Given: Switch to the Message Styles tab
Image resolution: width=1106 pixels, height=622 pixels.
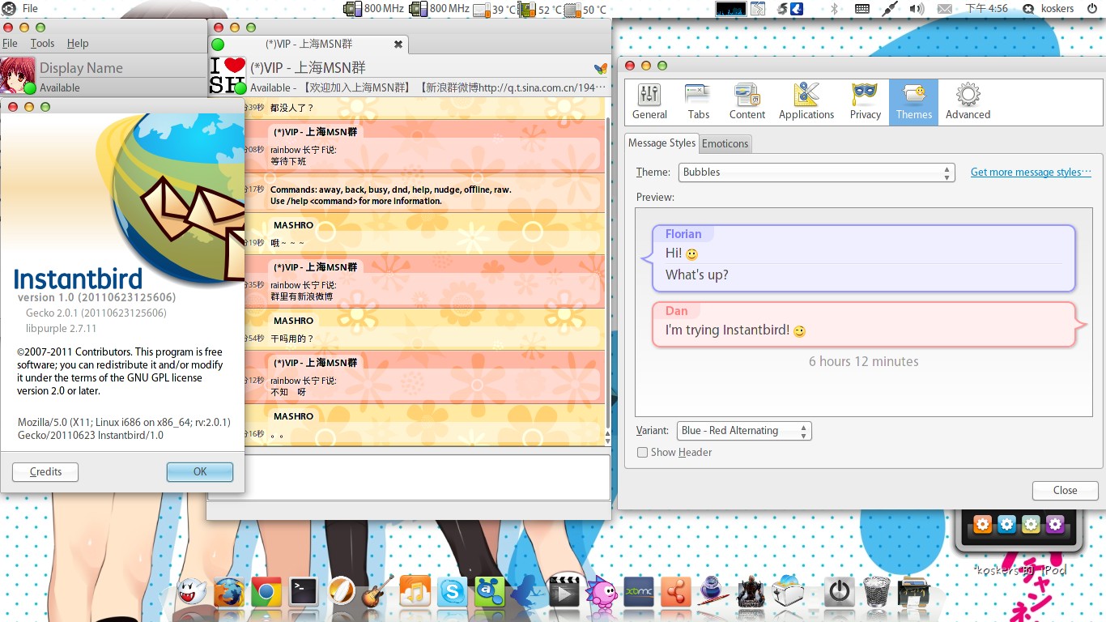Looking at the screenshot, I should tap(661, 143).
